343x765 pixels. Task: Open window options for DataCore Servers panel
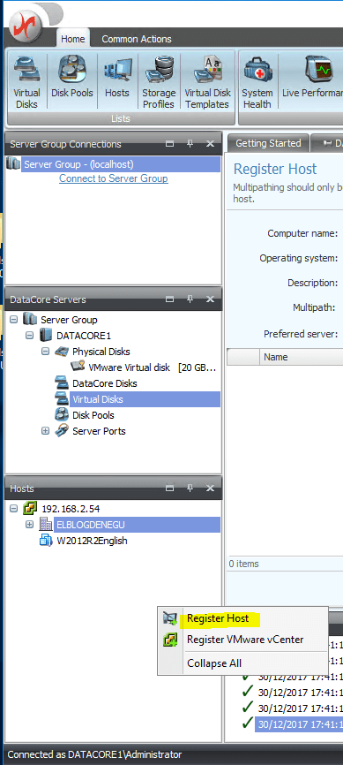pos(169,299)
